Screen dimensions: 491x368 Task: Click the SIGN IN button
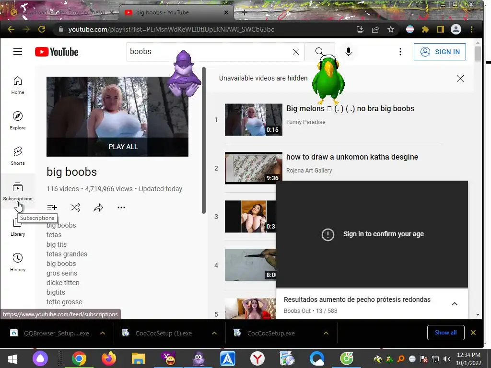[440, 52]
